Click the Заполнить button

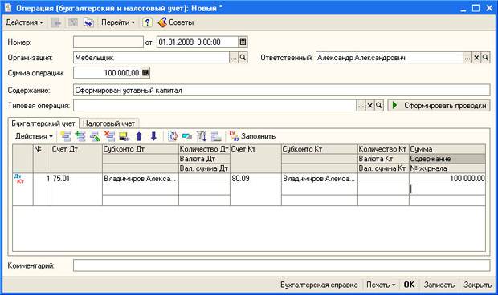point(252,136)
